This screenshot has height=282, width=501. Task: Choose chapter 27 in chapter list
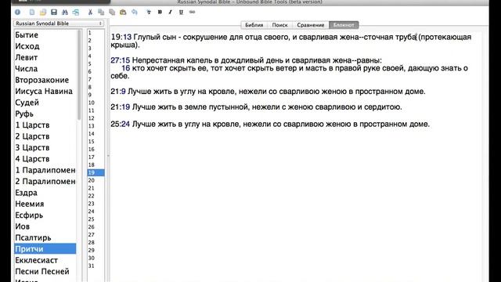tap(96, 235)
